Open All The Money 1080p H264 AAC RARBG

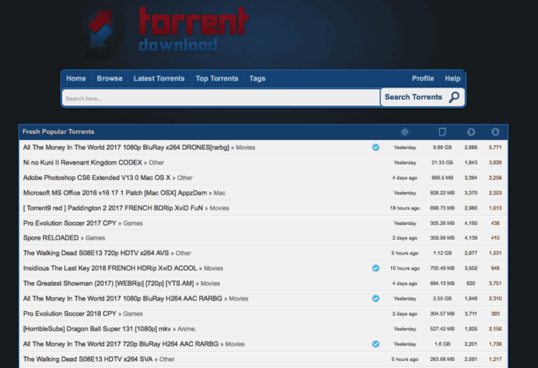click(122, 298)
